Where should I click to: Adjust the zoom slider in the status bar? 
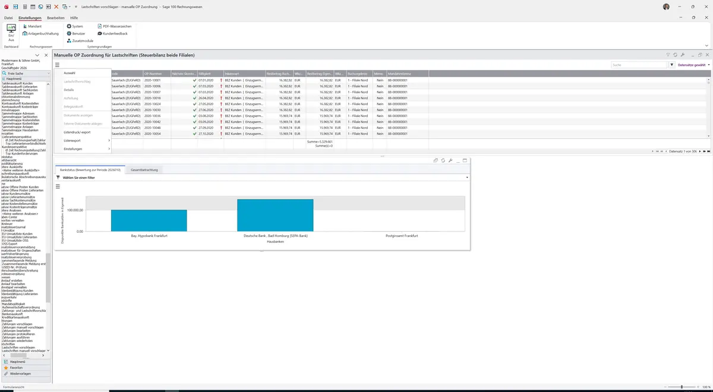pyautogui.click(x=682, y=387)
